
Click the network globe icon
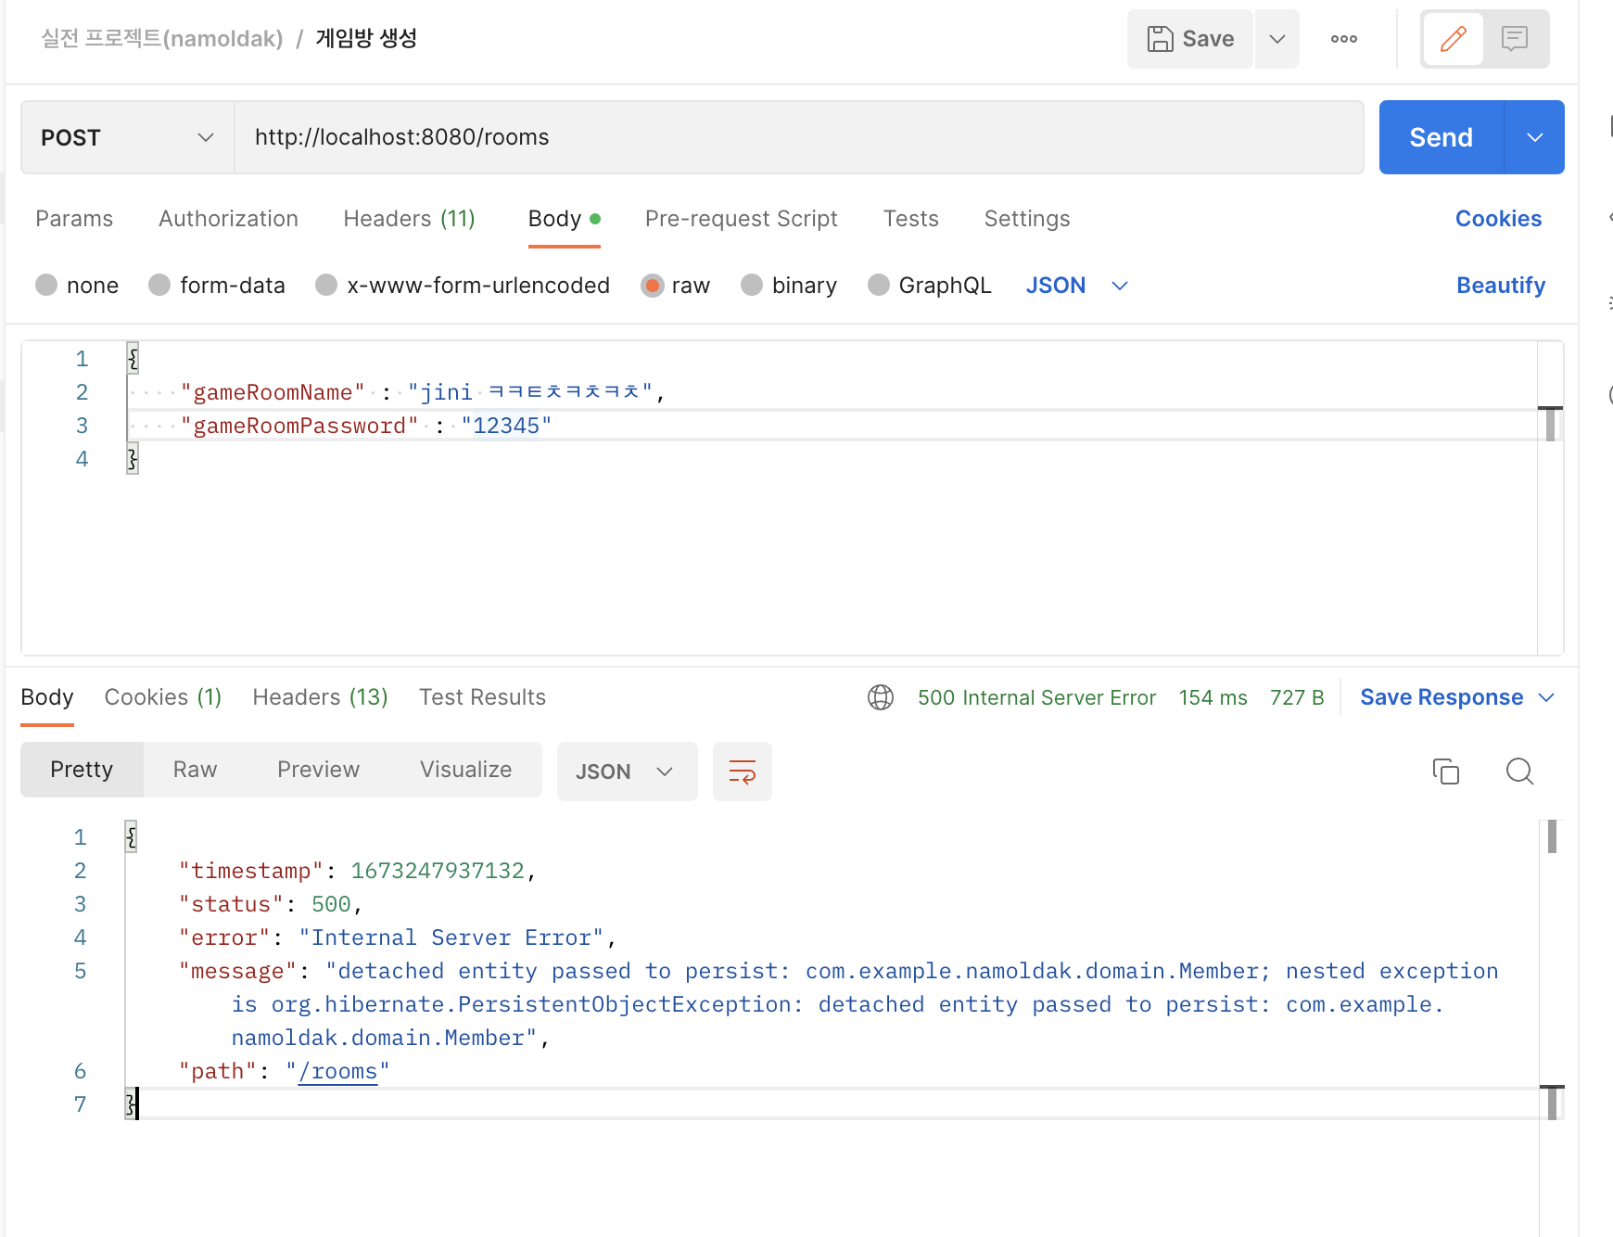[881, 697]
